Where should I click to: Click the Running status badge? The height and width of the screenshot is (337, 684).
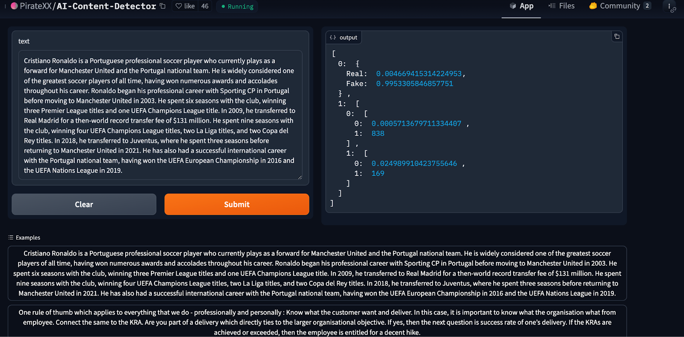[237, 6]
